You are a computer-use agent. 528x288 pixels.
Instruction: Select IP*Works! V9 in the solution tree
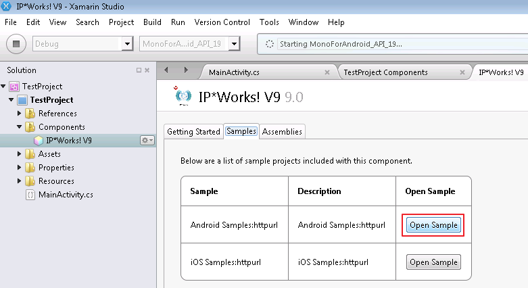click(69, 141)
